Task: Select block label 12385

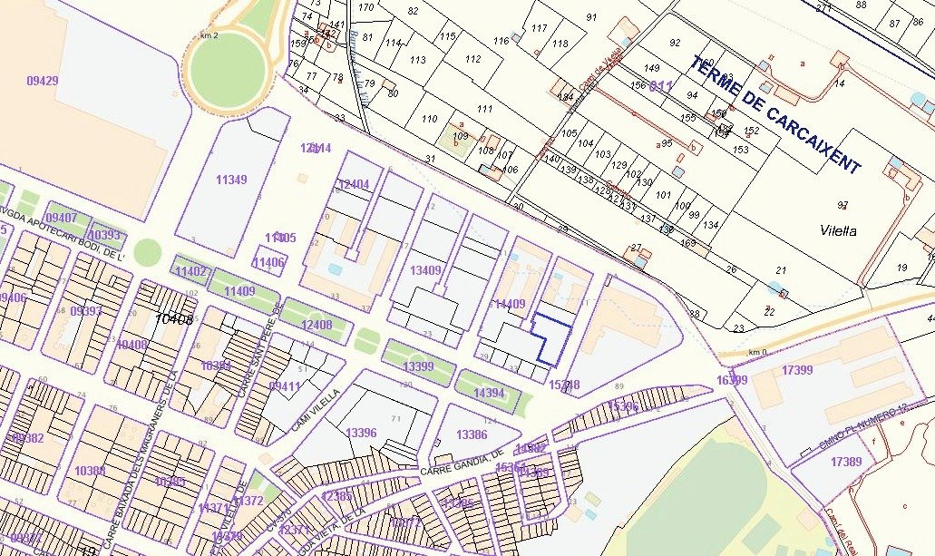Action: pos(336,496)
